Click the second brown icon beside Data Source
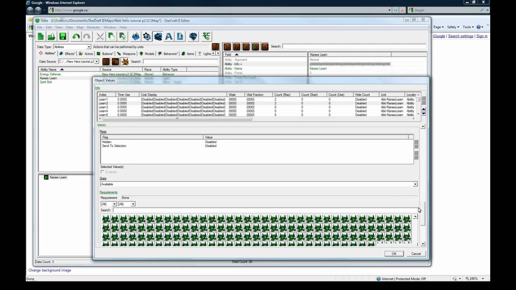 [115, 62]
